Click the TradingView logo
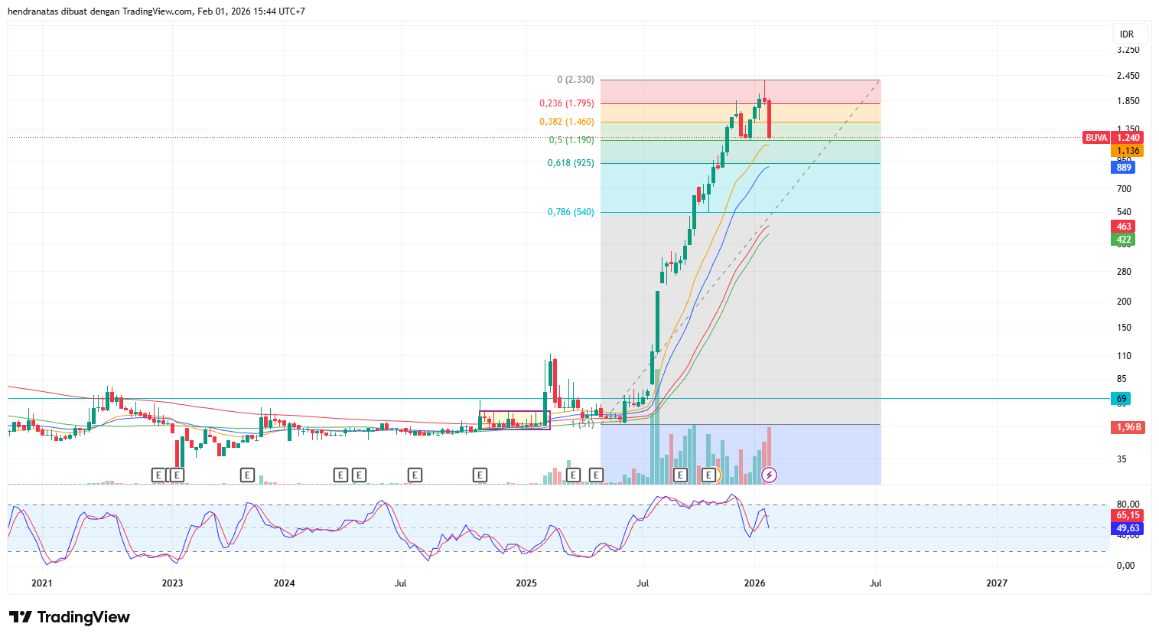This screenshot has height=640, width=1159. (70, 617)
